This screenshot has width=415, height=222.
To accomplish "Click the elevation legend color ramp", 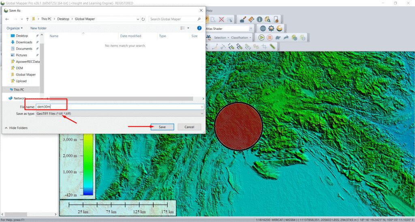I will [88, 165].
